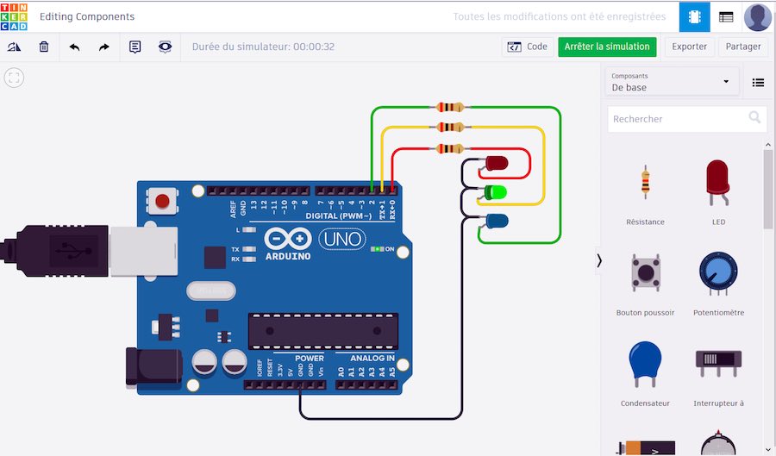Click the search magnifier icon

click(x=754, y=117)
